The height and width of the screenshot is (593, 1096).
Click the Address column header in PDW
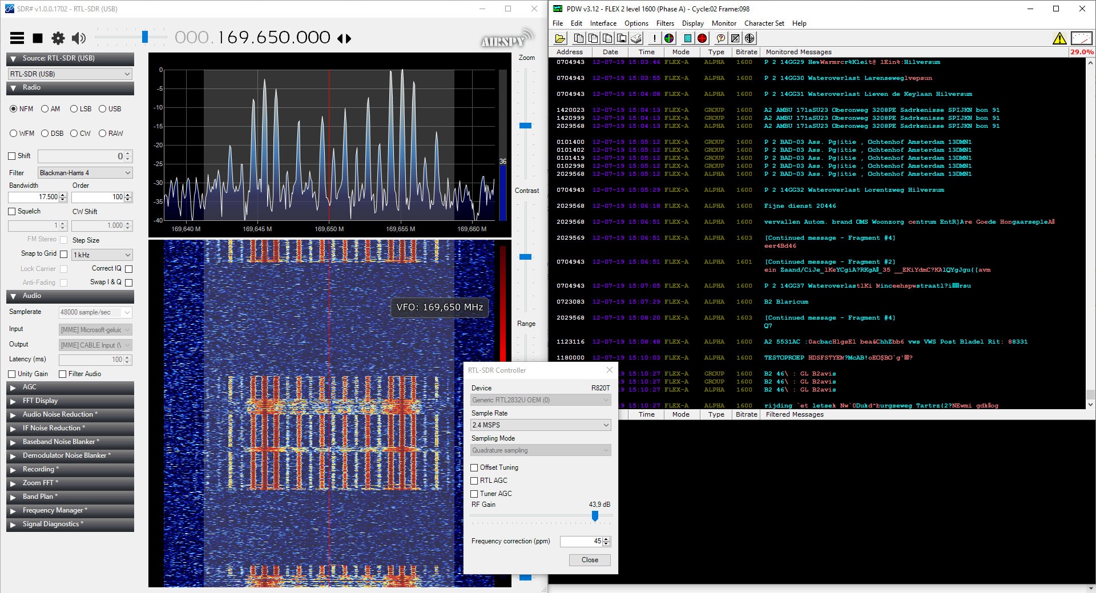(x=570, y=52)
